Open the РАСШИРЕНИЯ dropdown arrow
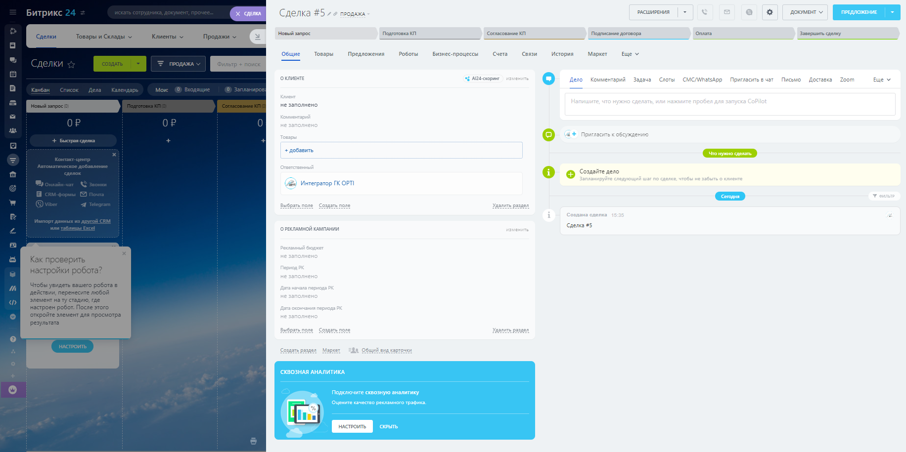 click(685, 12)
